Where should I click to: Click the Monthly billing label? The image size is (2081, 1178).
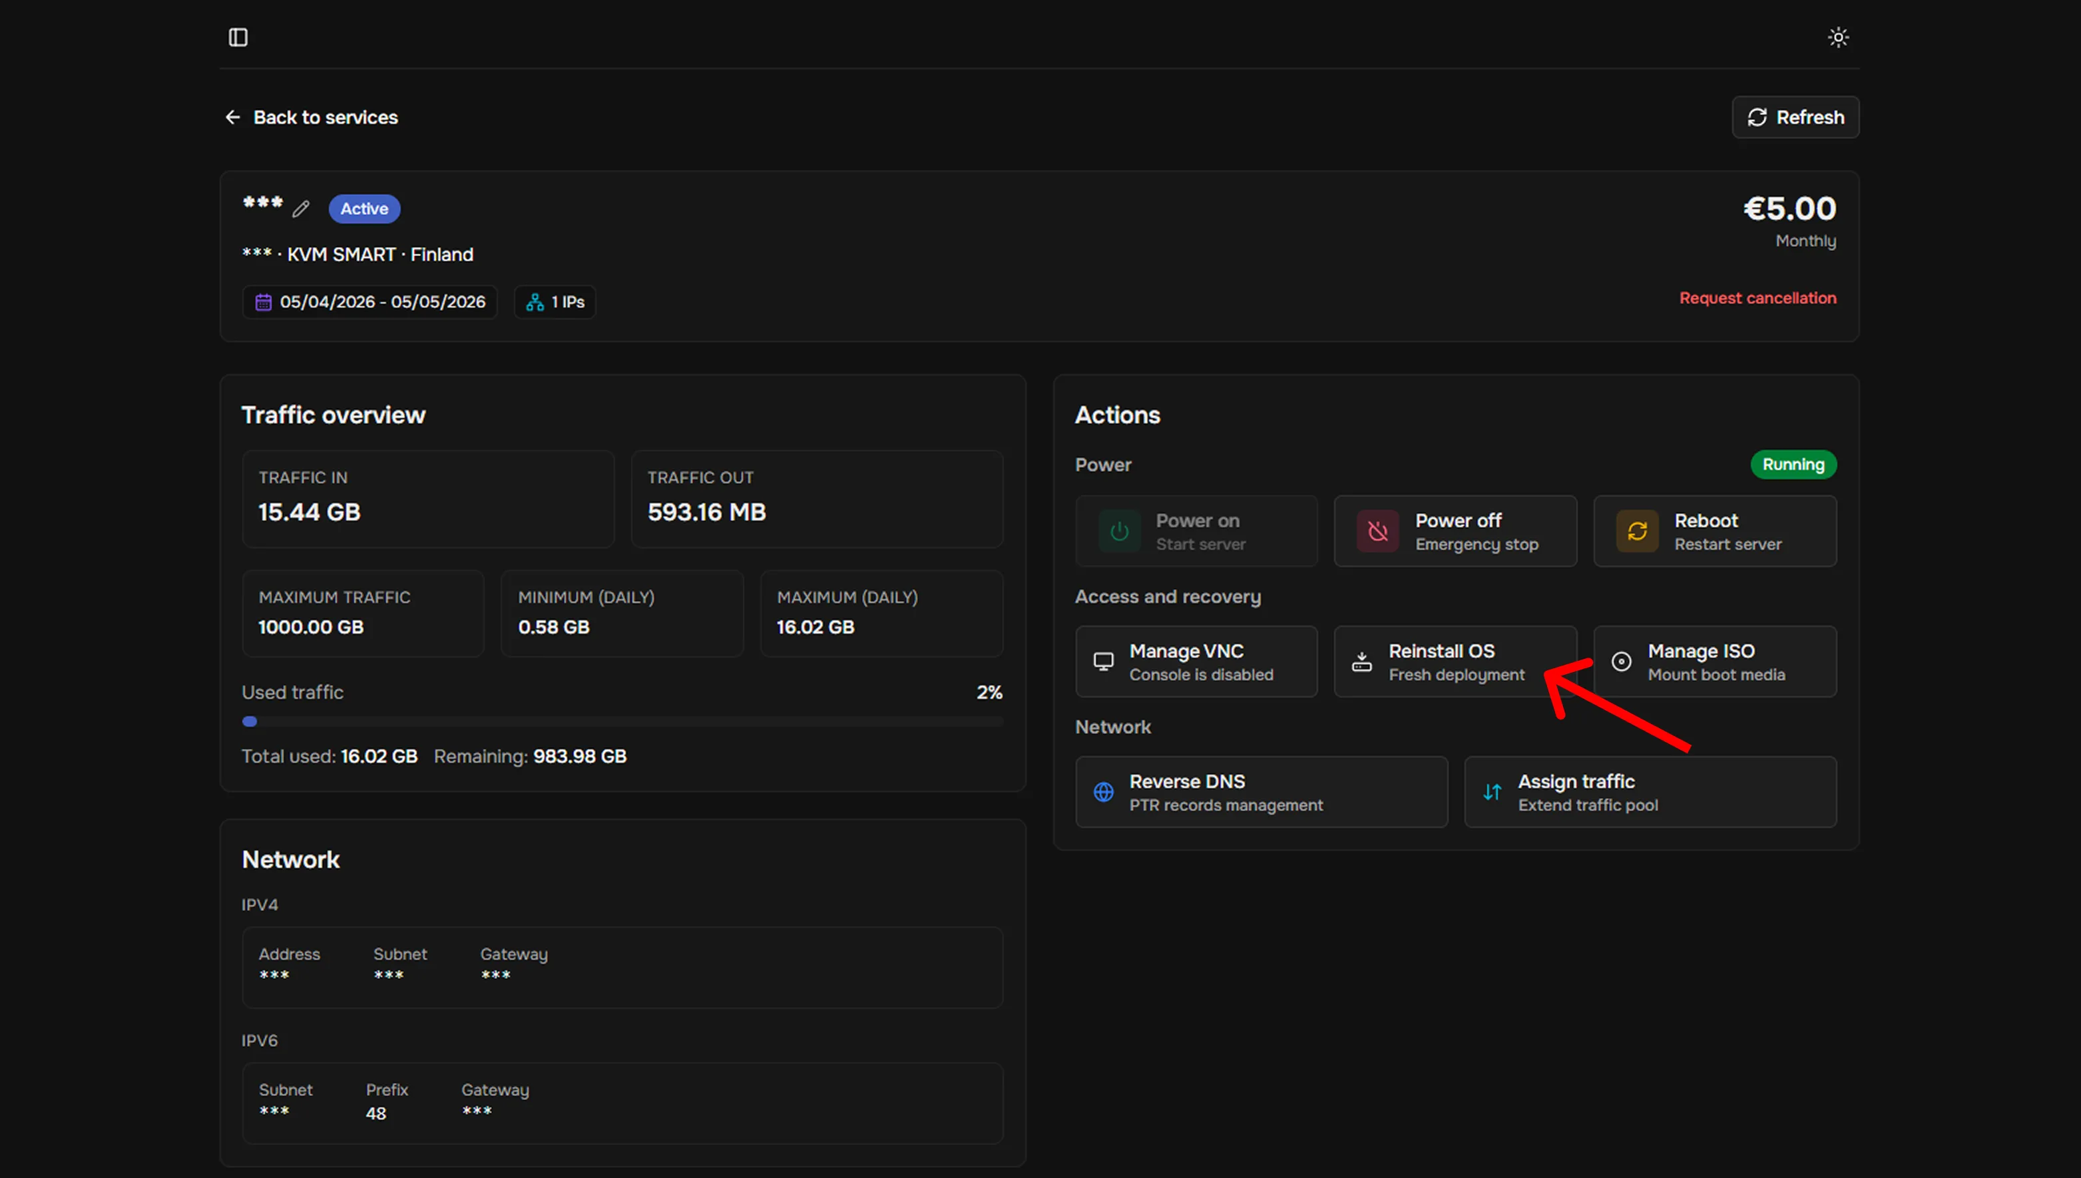(1806, 241)
